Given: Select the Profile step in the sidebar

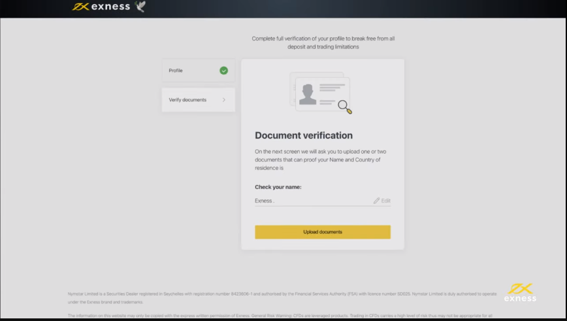Looking at the screenshot, I should pos(198,71).
